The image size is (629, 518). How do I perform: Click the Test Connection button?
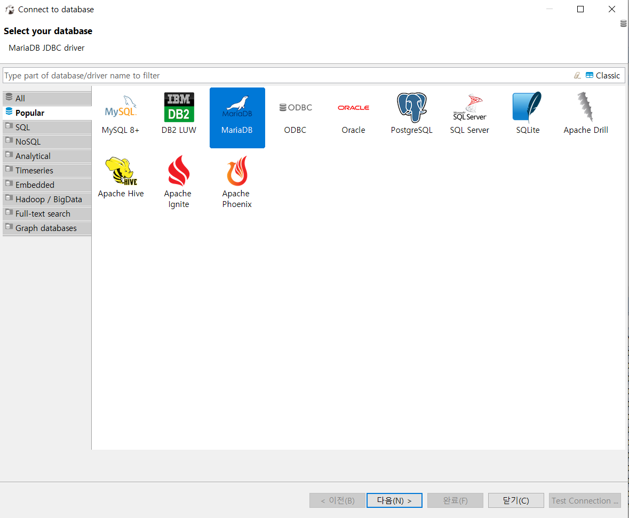585,500
